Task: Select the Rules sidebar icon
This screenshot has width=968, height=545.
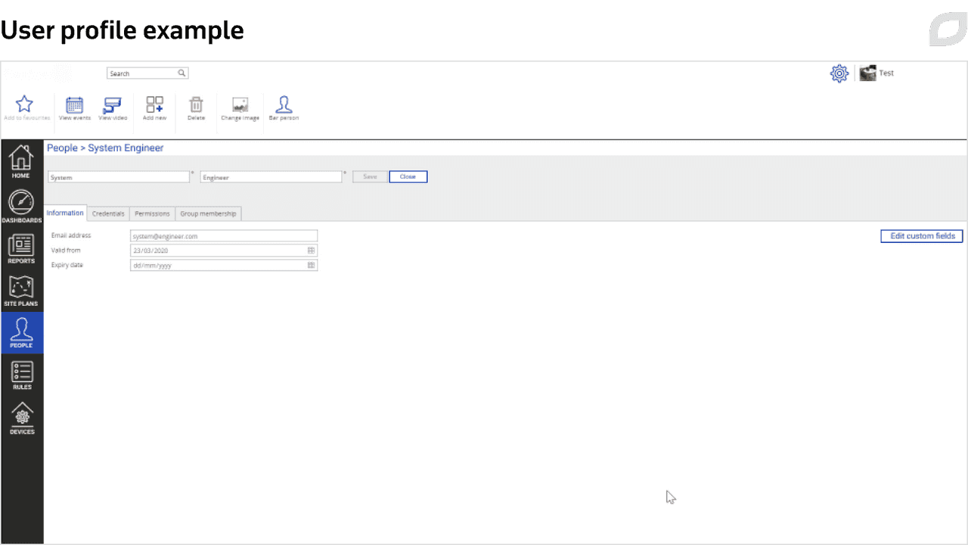Action: click(x=21, y=374)
